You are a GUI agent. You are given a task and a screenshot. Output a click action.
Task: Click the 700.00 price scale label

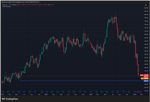(146, 31)
